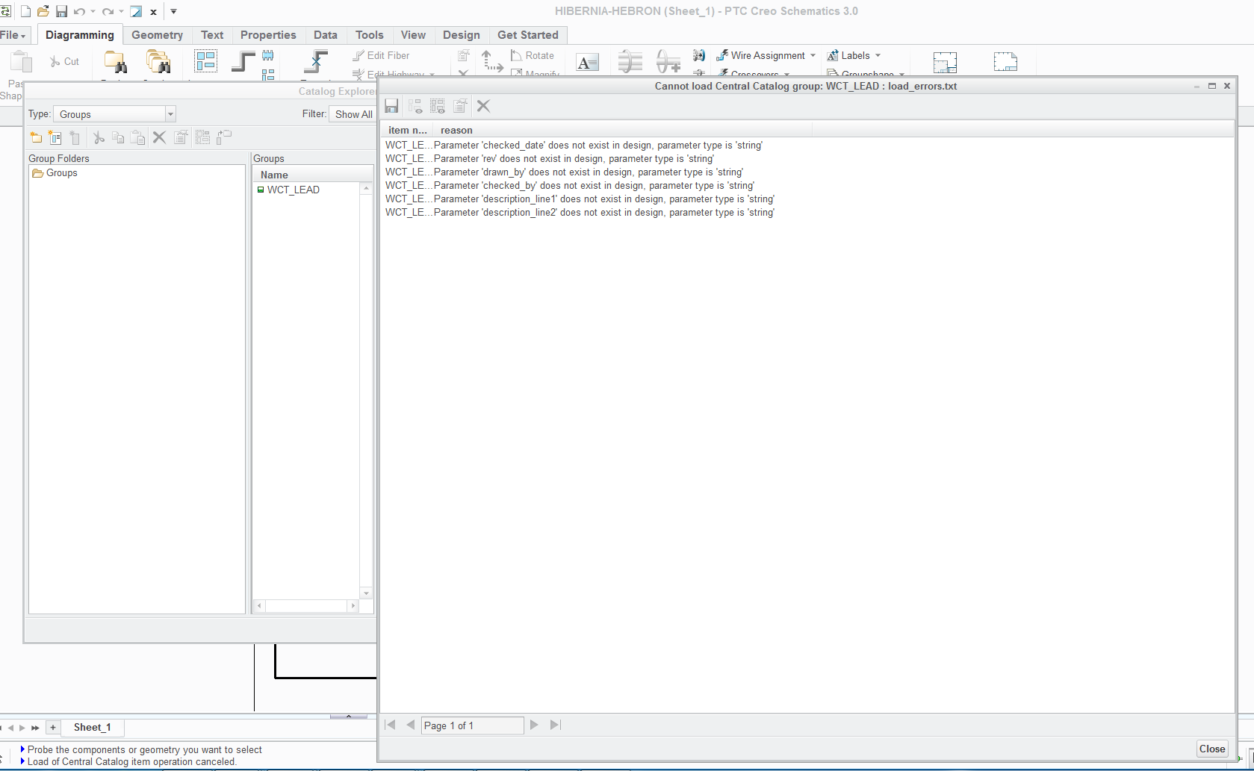This screenshot has width=1254, height=771.
Task: Click the New folder icon in Catalog Explorer
Action: click(36, 137)
